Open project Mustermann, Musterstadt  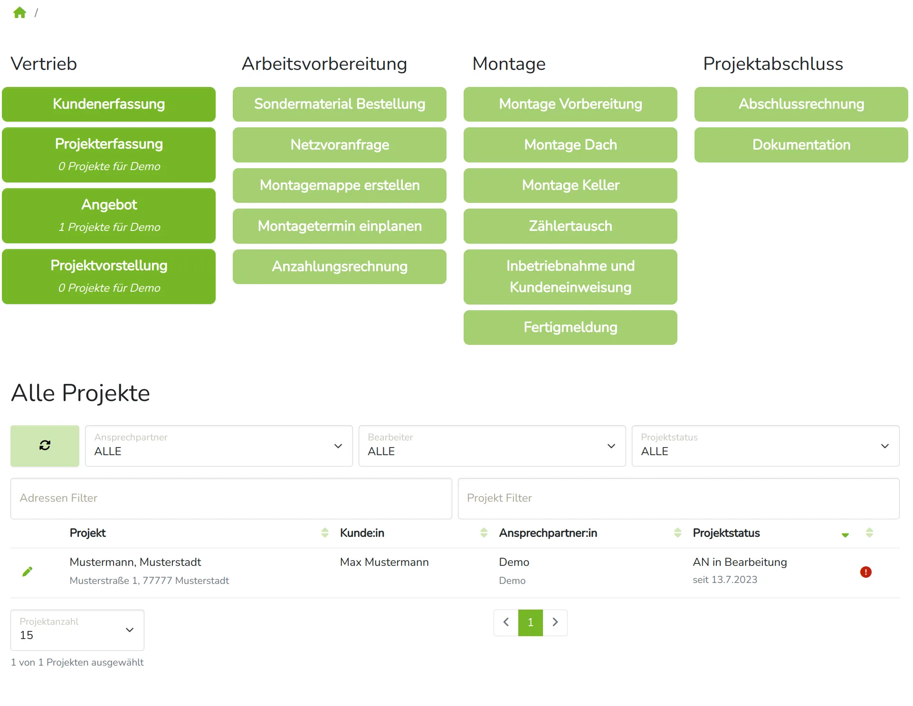point(135,562)
